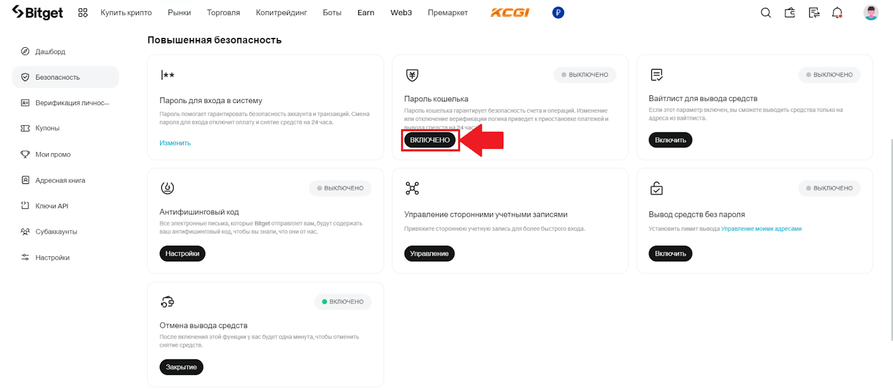Enable withdrawal without password
Screen dimensions: 893x390
(670, 253)
